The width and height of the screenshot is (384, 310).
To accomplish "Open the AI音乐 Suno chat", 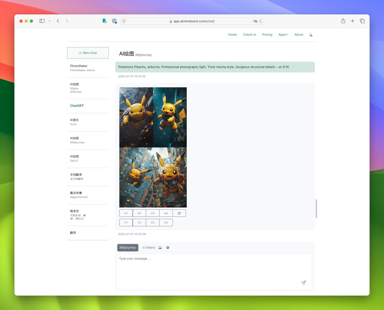I will coord(88,122).
